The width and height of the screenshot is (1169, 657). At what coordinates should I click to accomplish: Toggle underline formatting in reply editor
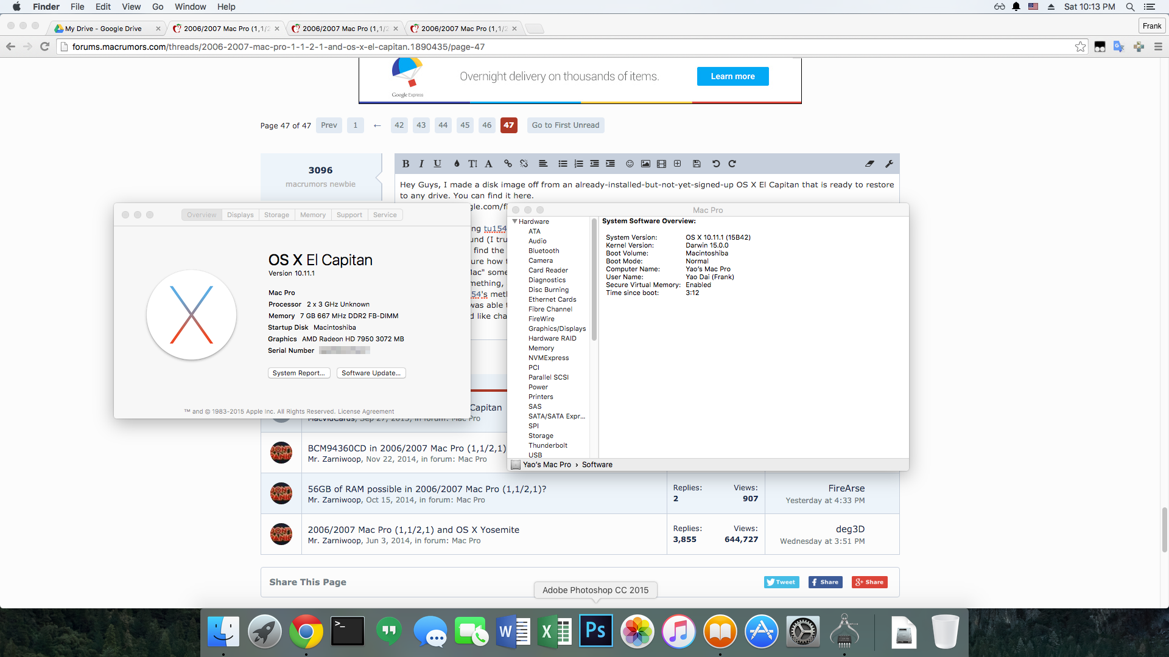[x=437, y=164]
